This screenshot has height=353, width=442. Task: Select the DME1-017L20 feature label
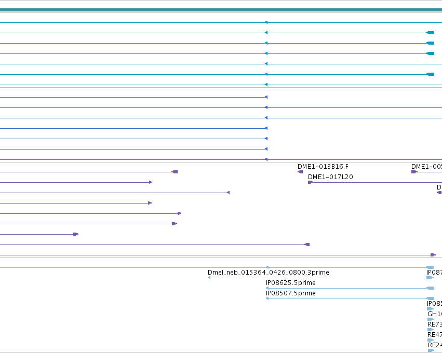330,177
